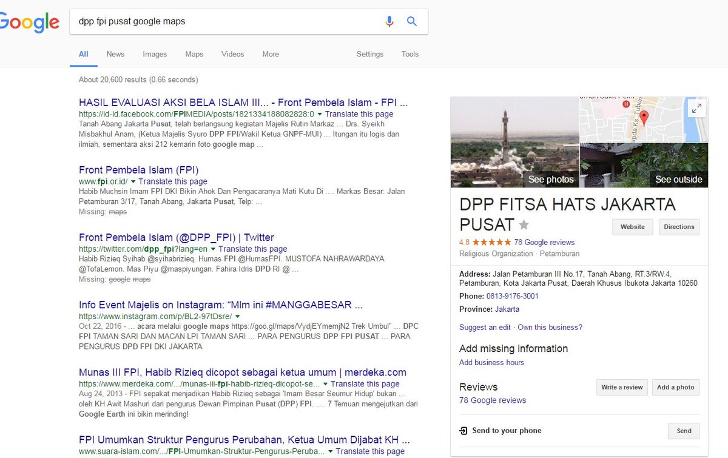The height and width of the screenshot is (458, 728).
Task: Open the See photos thumbnail
Action: click(x=515, y=142)
